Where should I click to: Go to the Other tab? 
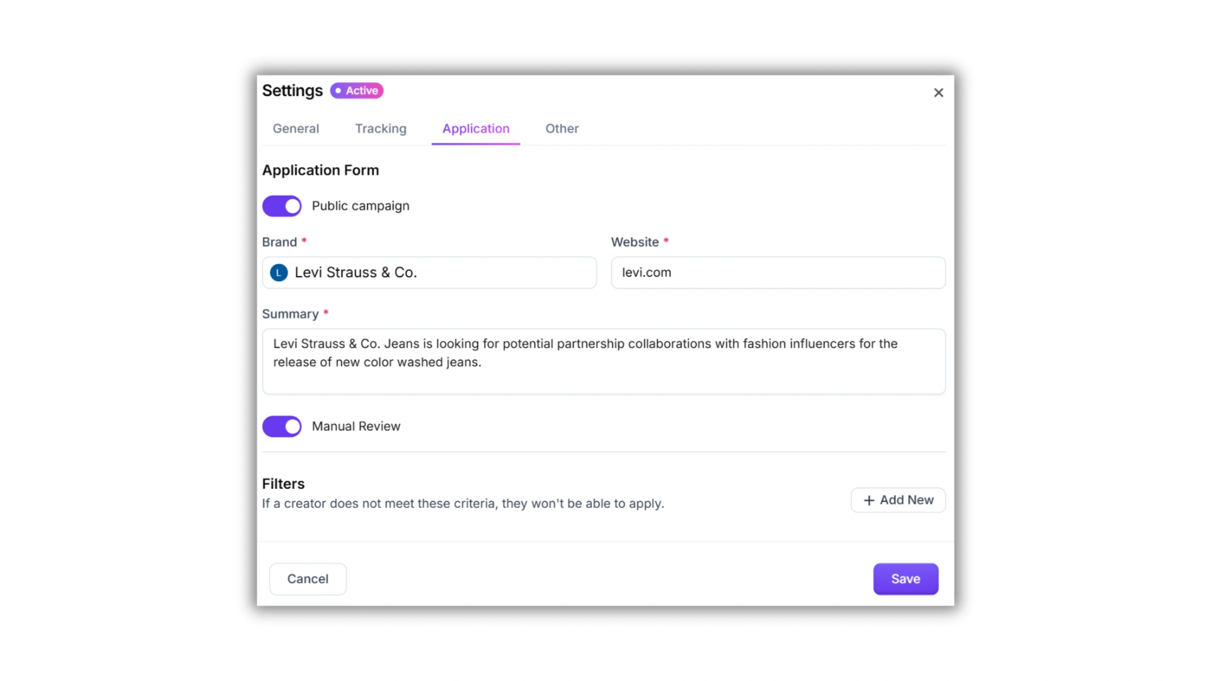click(562, 129)
